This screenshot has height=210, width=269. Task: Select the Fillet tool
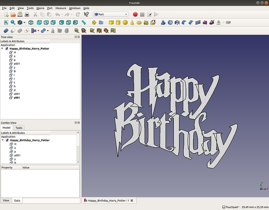tap(184, 22)
